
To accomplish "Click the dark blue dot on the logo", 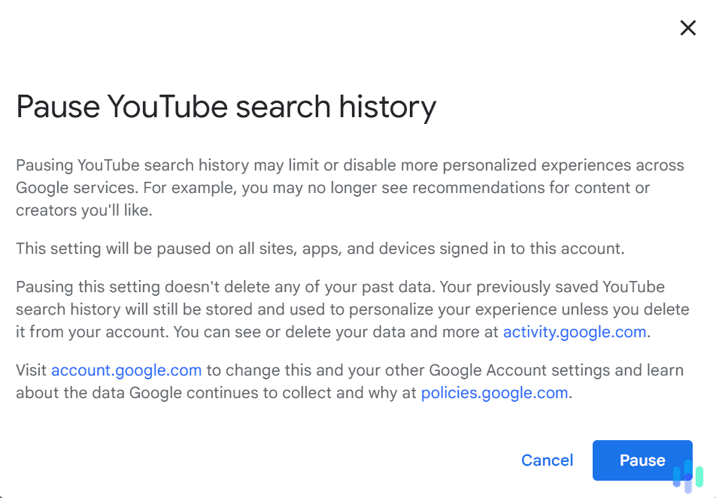I will 688,476.
